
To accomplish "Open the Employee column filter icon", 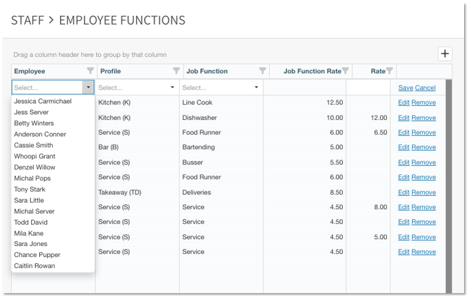I will (x=91, y=71).
